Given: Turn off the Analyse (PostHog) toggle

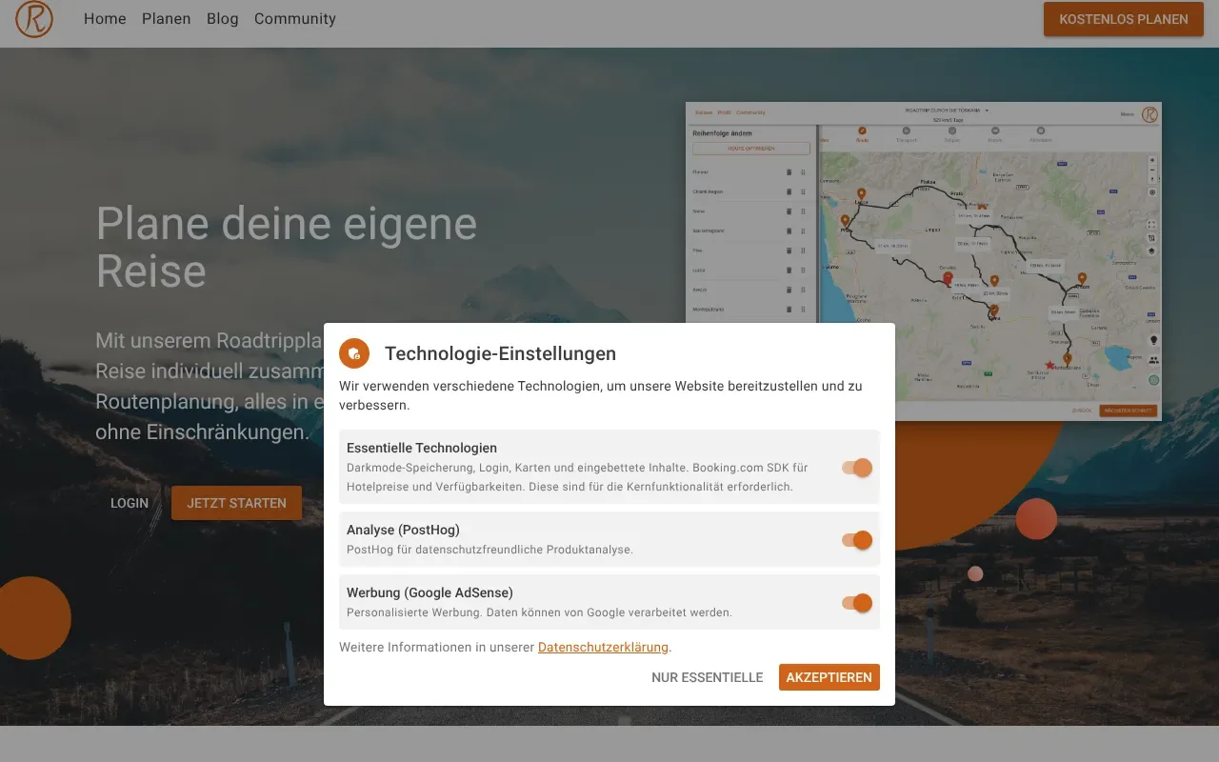Looking at the screenshot, I should click(x=858, y=540).
